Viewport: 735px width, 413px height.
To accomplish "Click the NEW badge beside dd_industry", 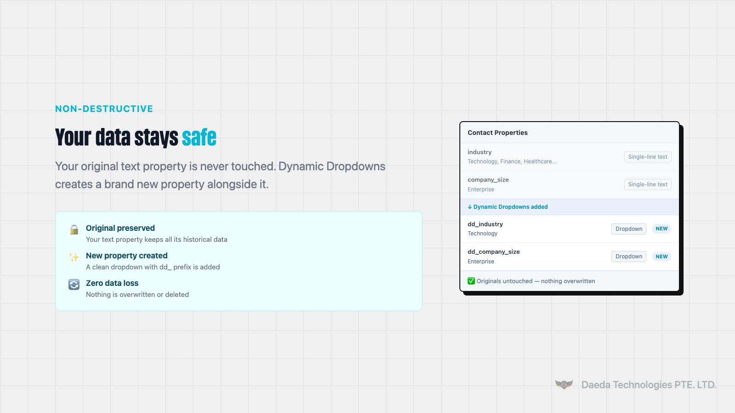I will [x=661, y=229].
